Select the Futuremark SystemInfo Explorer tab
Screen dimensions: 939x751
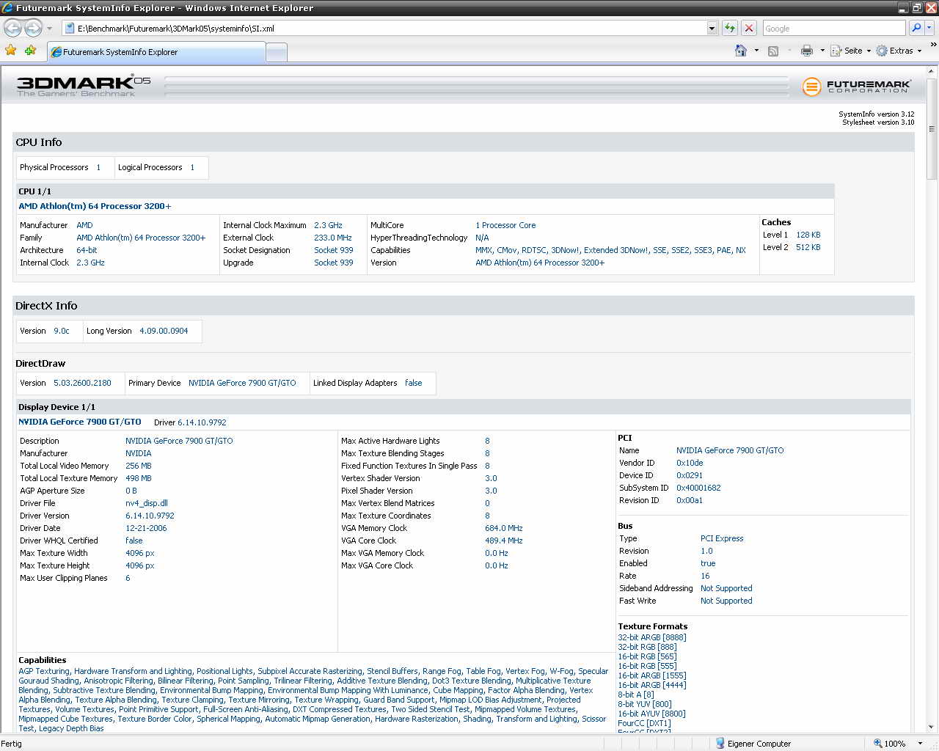point(156,52)
